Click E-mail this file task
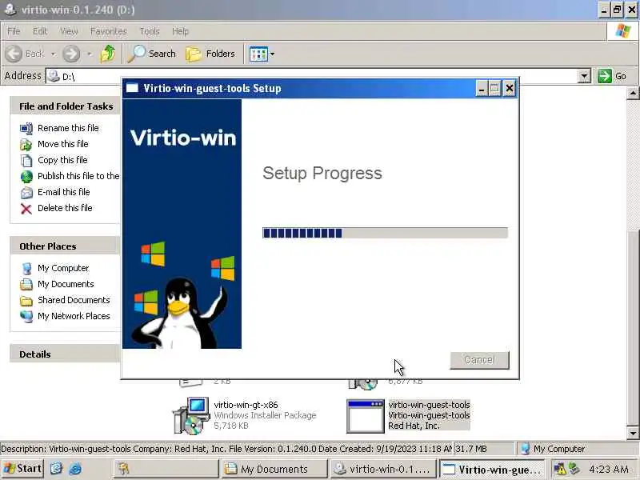This screenshot has height=480, width=640. pyautogui.click(x=64, y=192)
